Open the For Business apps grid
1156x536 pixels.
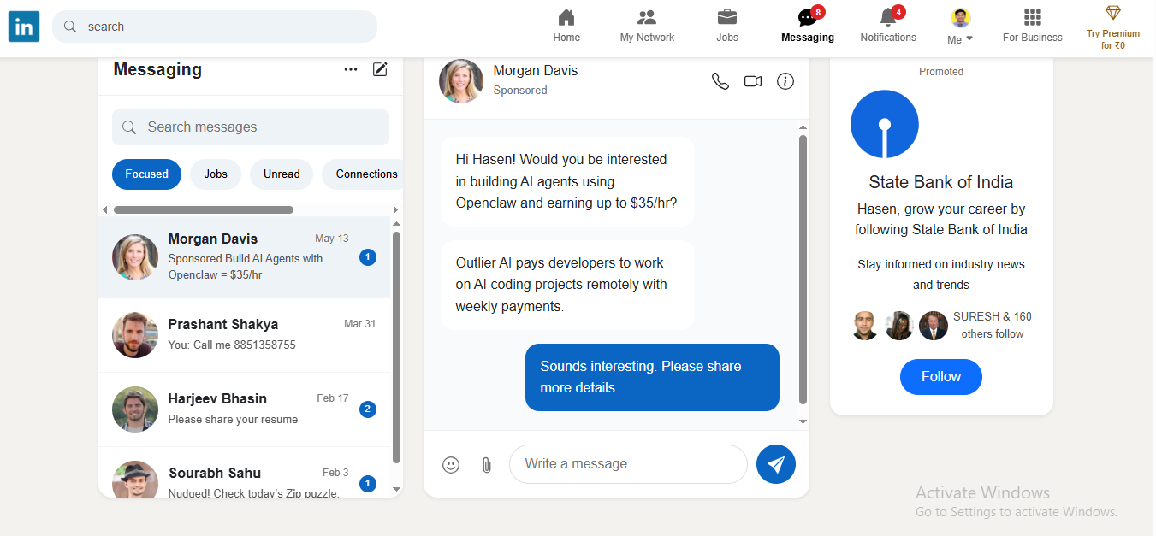(1033, 26)
